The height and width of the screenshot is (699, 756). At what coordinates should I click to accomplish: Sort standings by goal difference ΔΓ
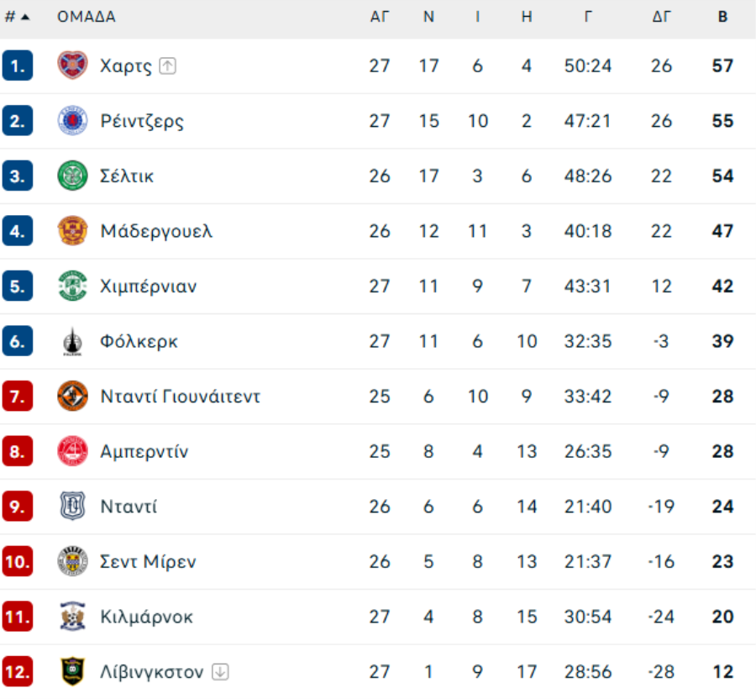pyautogui.click(x=662, y=17)
